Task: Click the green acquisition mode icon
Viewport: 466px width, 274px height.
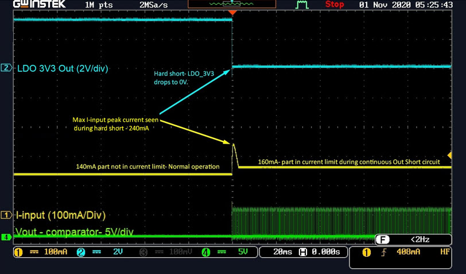Action: (x=302, y=5)
